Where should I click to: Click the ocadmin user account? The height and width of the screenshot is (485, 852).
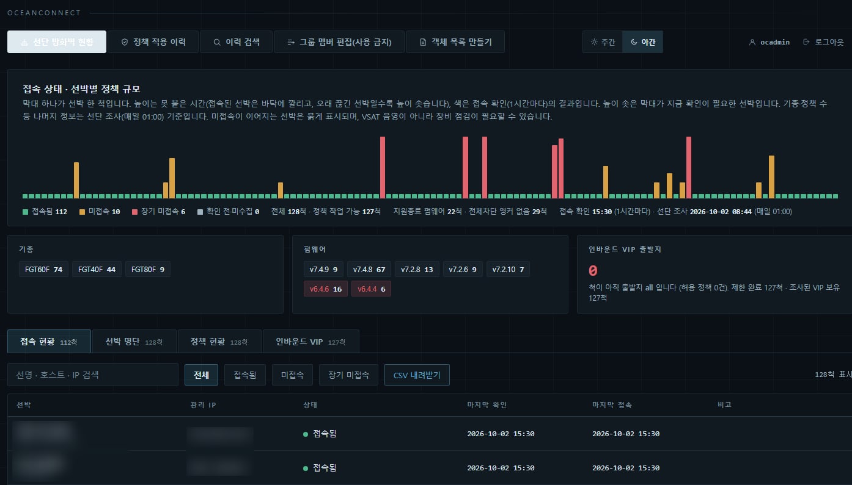pyautogui.click(x=769, y=42)
